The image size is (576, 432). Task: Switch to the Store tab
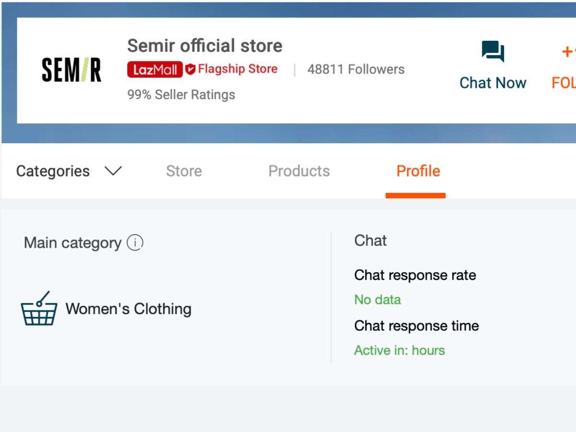(184, 171)
